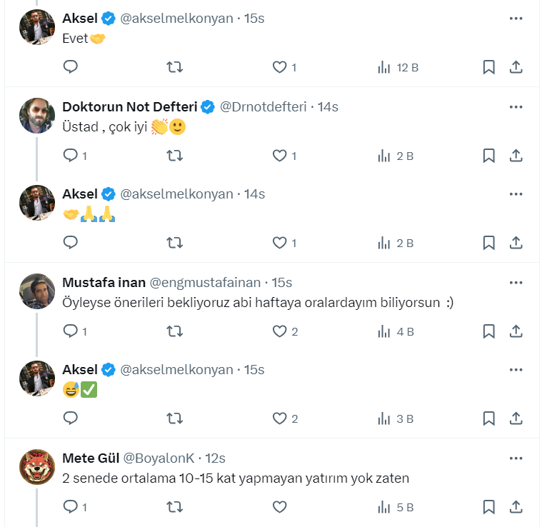The image size is (542, 527).
Task: Bookmark Mete Gül's tweet
Action: pyautogui.click(x=488, y=507)
